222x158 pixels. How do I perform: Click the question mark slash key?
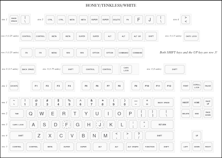tap(139, 136)
